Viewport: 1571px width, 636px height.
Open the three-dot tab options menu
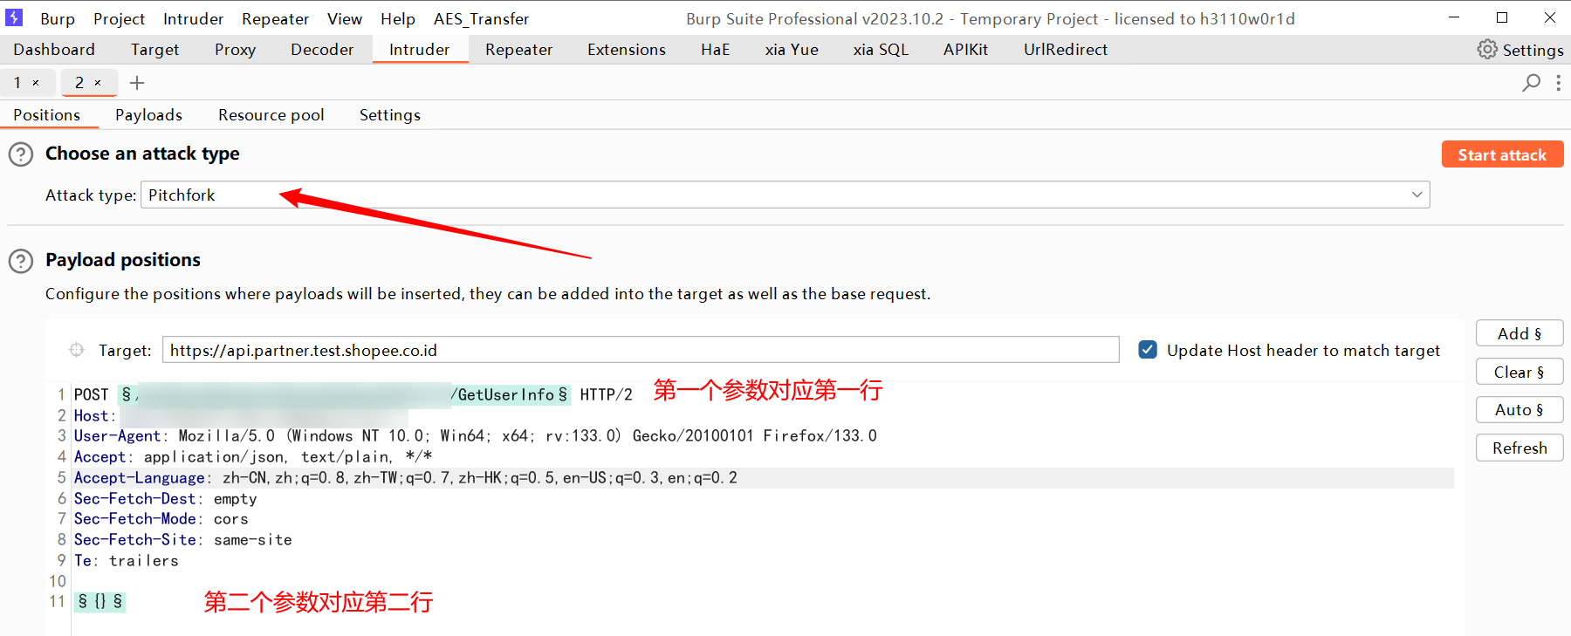click(1558, 83)
